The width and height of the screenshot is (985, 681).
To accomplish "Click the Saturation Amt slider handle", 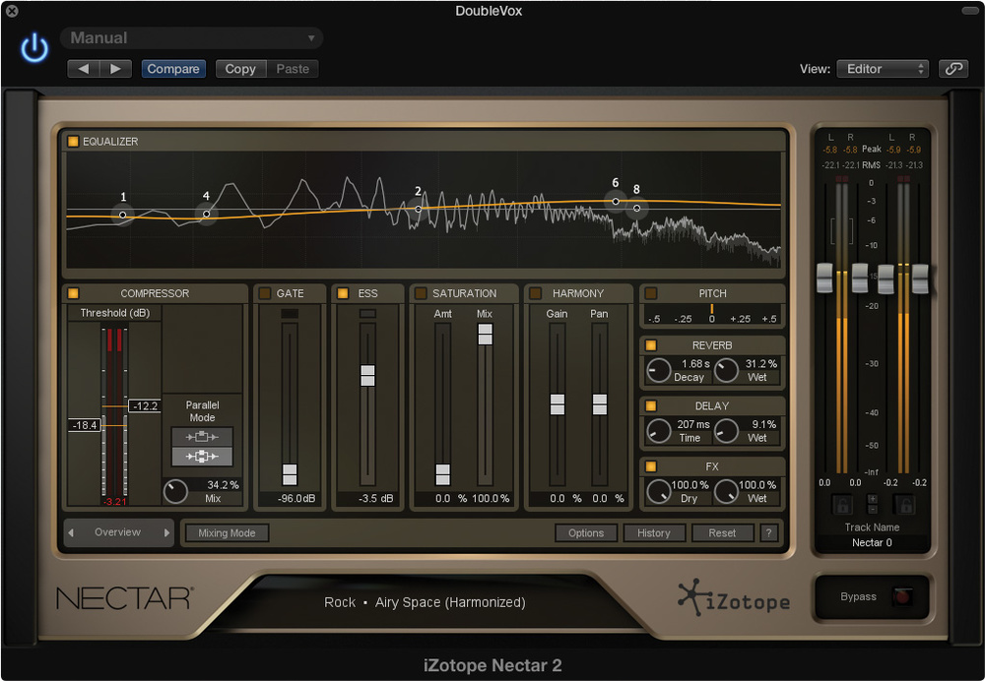I will tap(443, 474).
